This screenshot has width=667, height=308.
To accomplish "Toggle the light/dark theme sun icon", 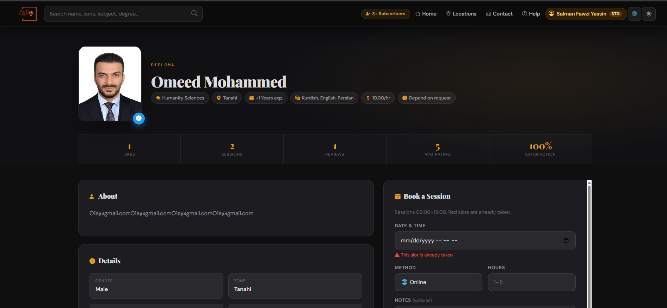I will (x=649, y=14).
